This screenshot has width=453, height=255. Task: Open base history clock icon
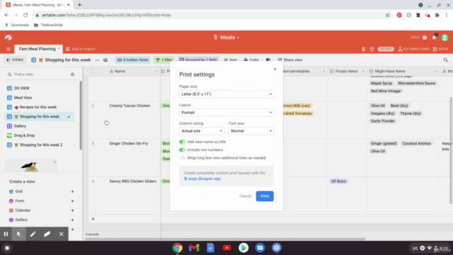coord(372,49)
